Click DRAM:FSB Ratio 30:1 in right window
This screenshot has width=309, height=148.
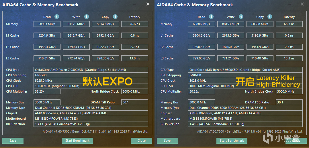(x=289, y=102)
